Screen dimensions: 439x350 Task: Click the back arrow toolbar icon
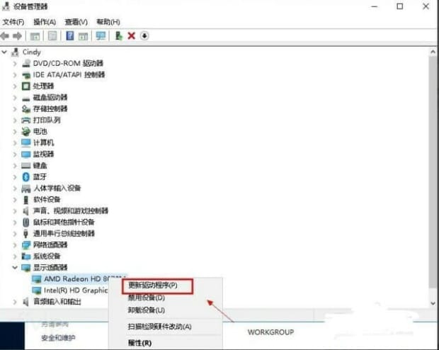tap(6, 35)
